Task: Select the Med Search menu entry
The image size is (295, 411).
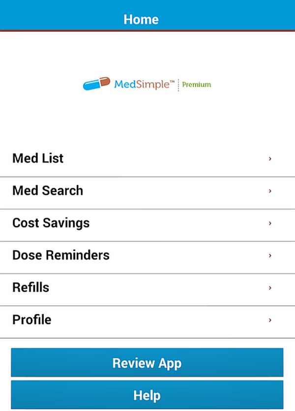Action: click(x=147, y=193)
